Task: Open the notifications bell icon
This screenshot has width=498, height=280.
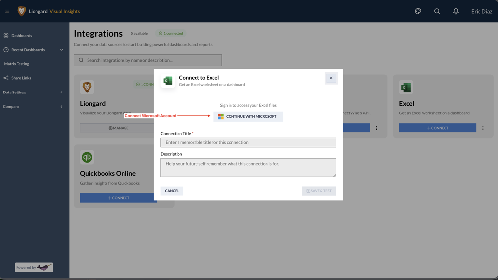Action: point(456,11)
